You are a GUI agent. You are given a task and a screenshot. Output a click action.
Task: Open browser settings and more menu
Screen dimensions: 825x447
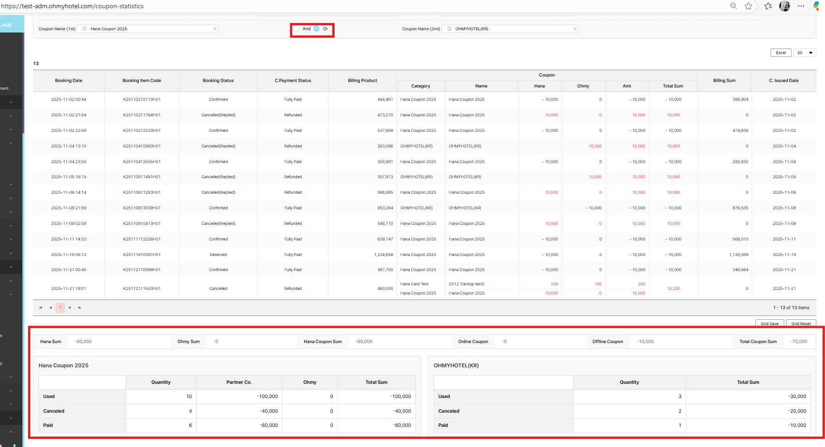(x=801, y=6)
